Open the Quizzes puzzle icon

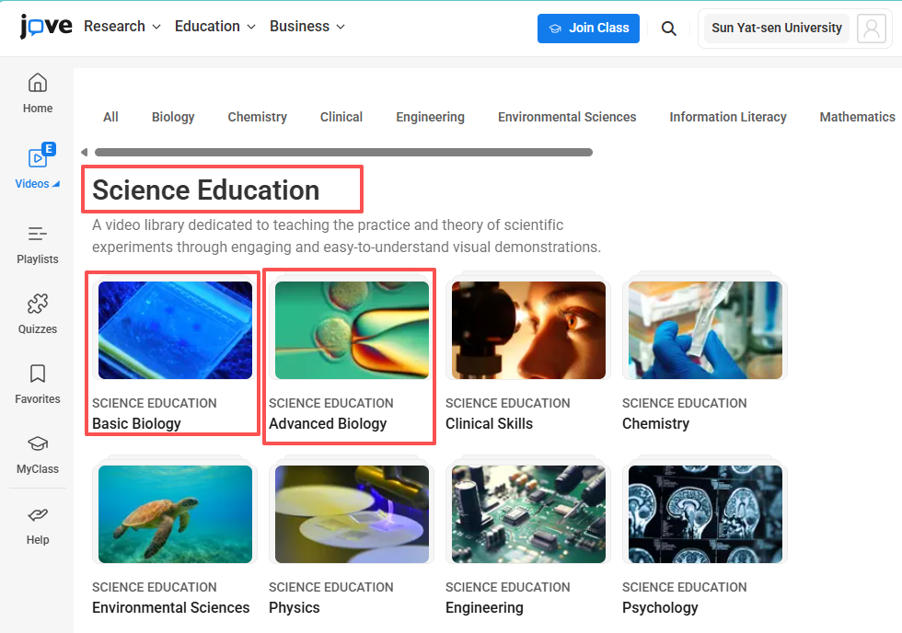(x=38, y=305)
